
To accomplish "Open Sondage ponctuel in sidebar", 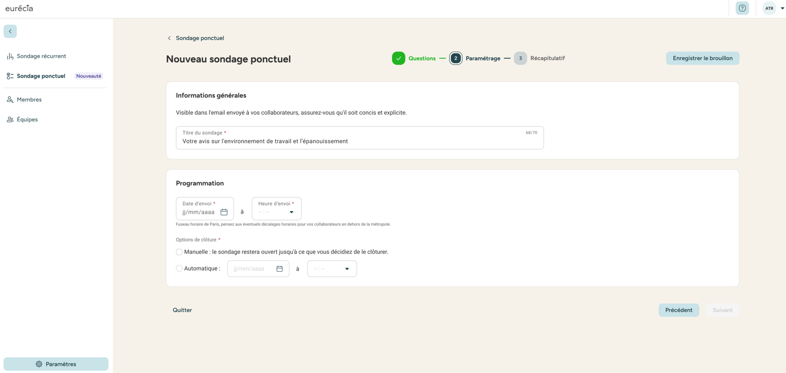I will click(x=41, y=76).
